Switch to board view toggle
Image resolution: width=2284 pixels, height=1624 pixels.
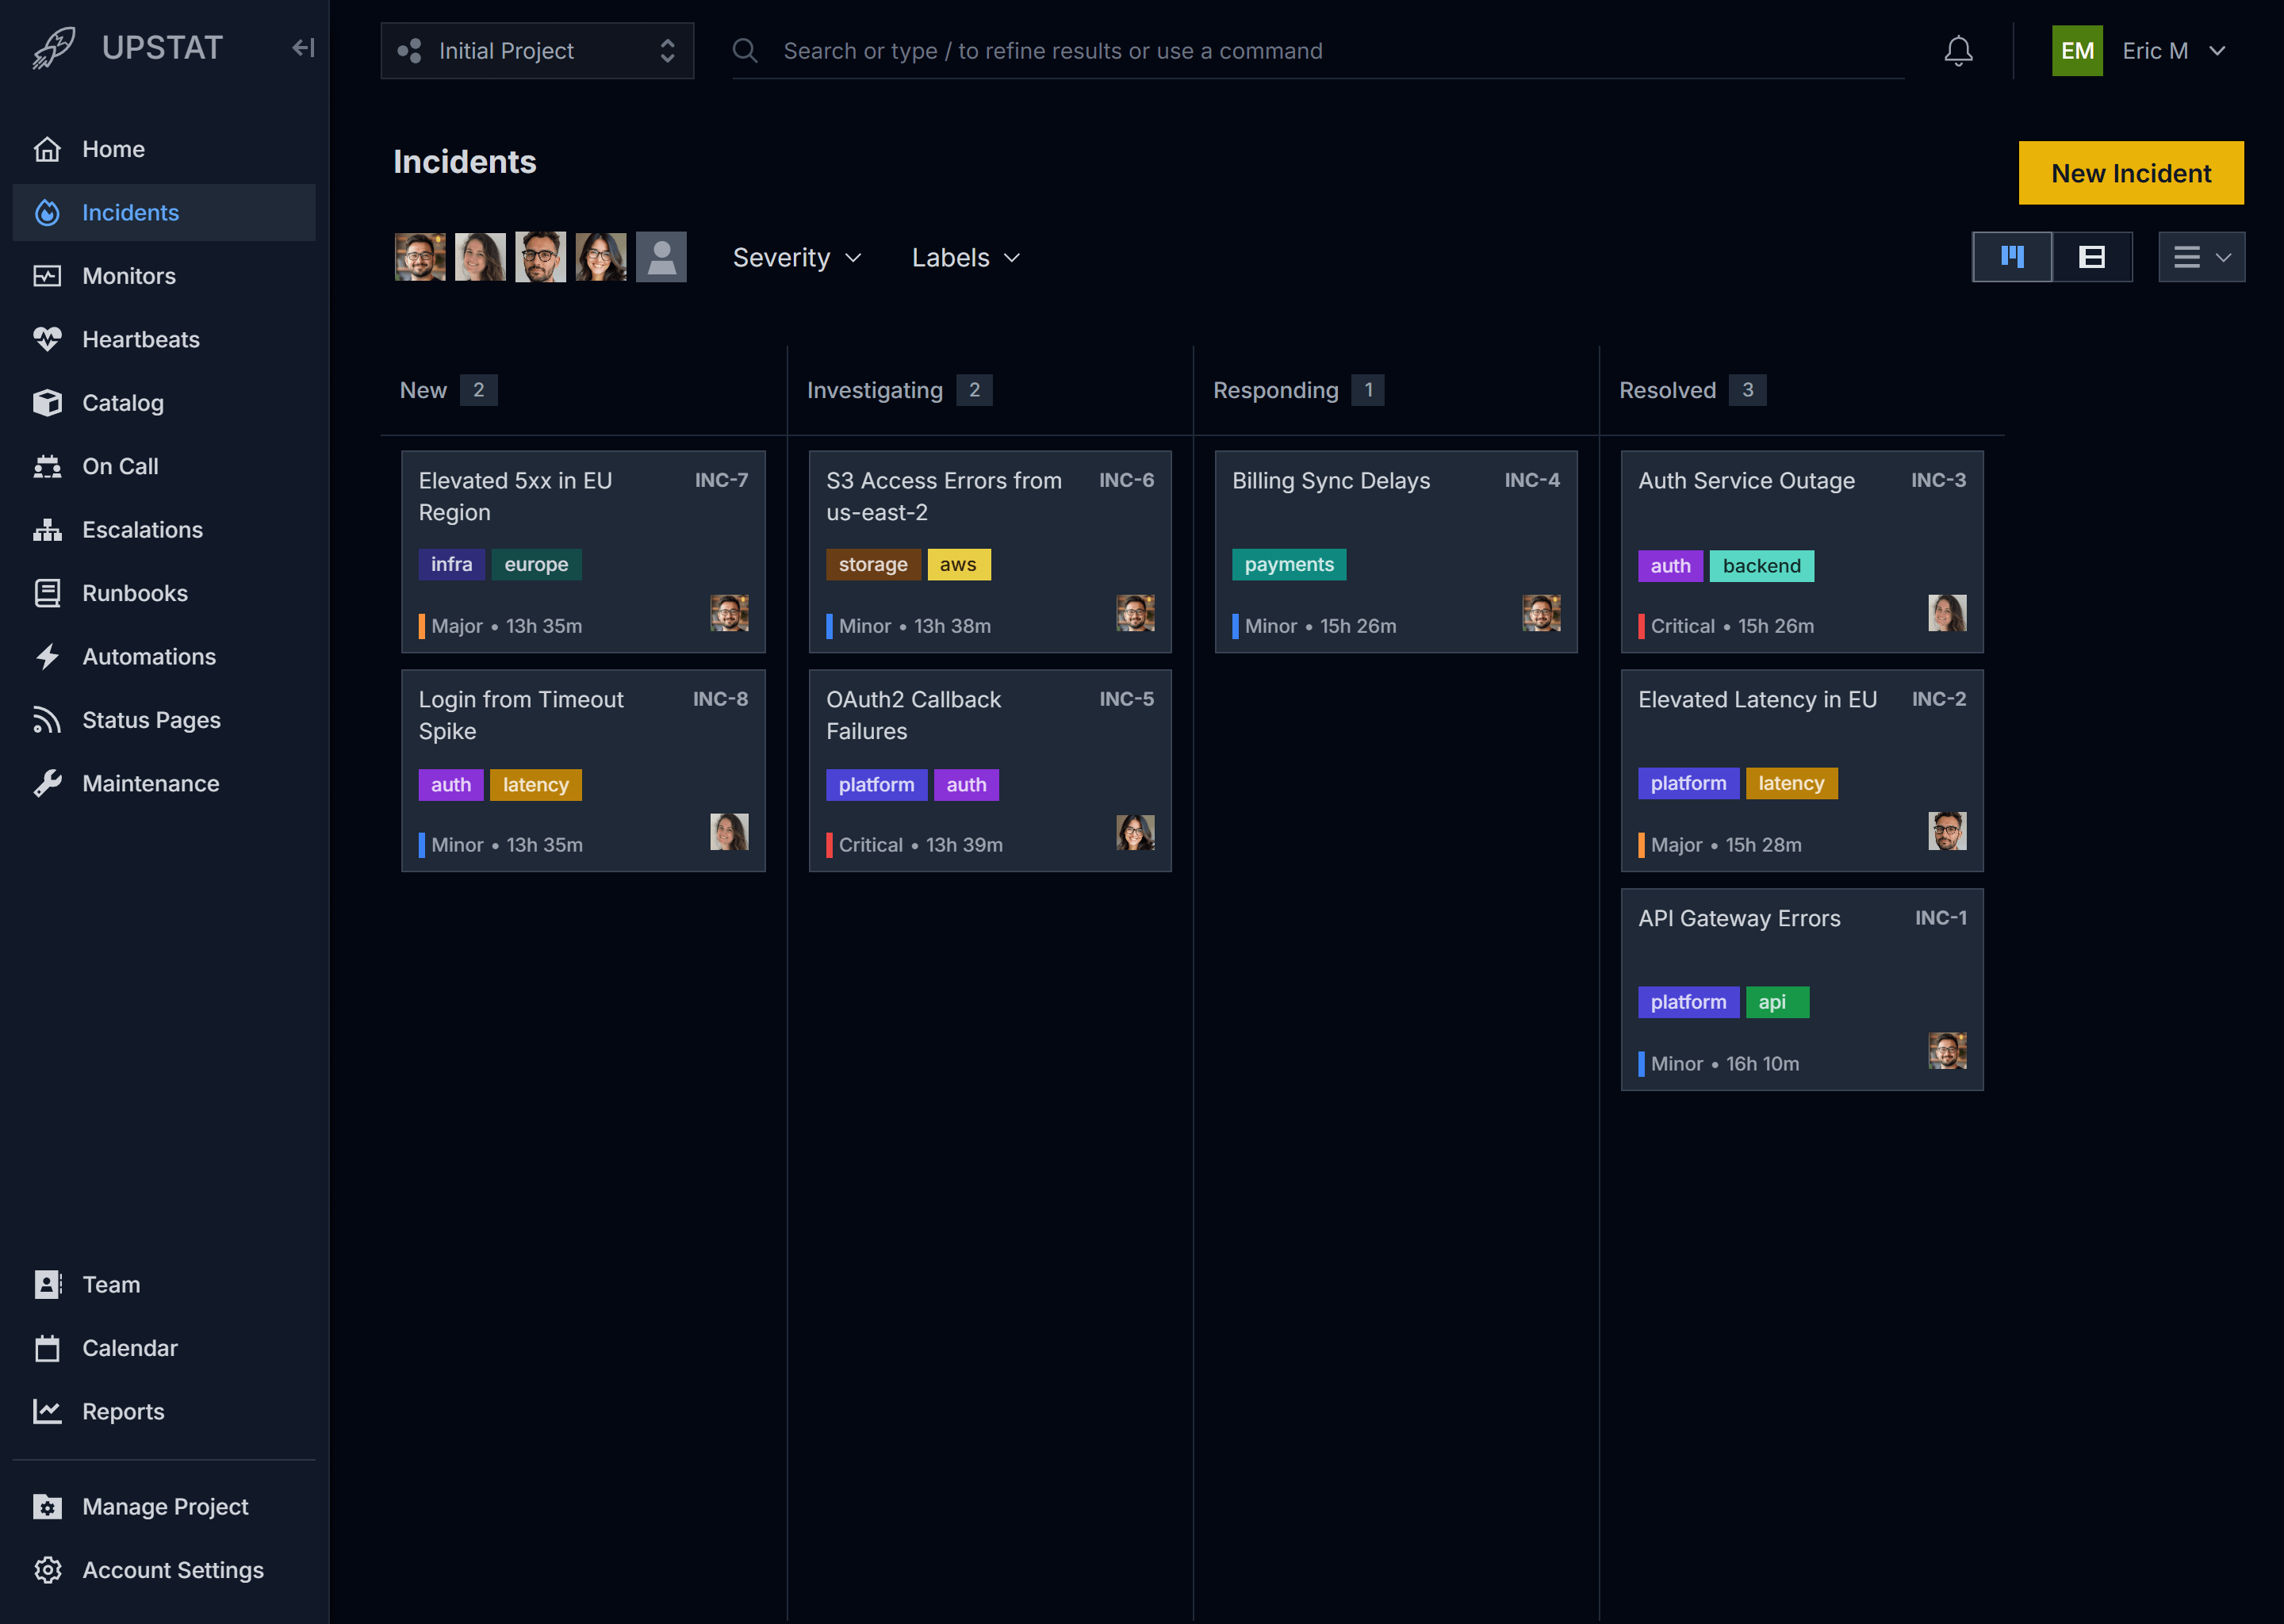(x=2011, y=257)
